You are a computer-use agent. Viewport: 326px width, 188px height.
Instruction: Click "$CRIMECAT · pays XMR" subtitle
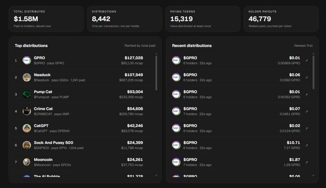[x=51, y=114]
